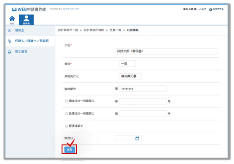This screenshot has height=164, width=234.
Task: Click the 登録番号 field showing 11111111
Action: click(x=143, y=89)
